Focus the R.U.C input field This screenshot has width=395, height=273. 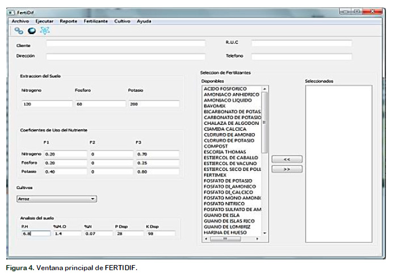[301, 43]
